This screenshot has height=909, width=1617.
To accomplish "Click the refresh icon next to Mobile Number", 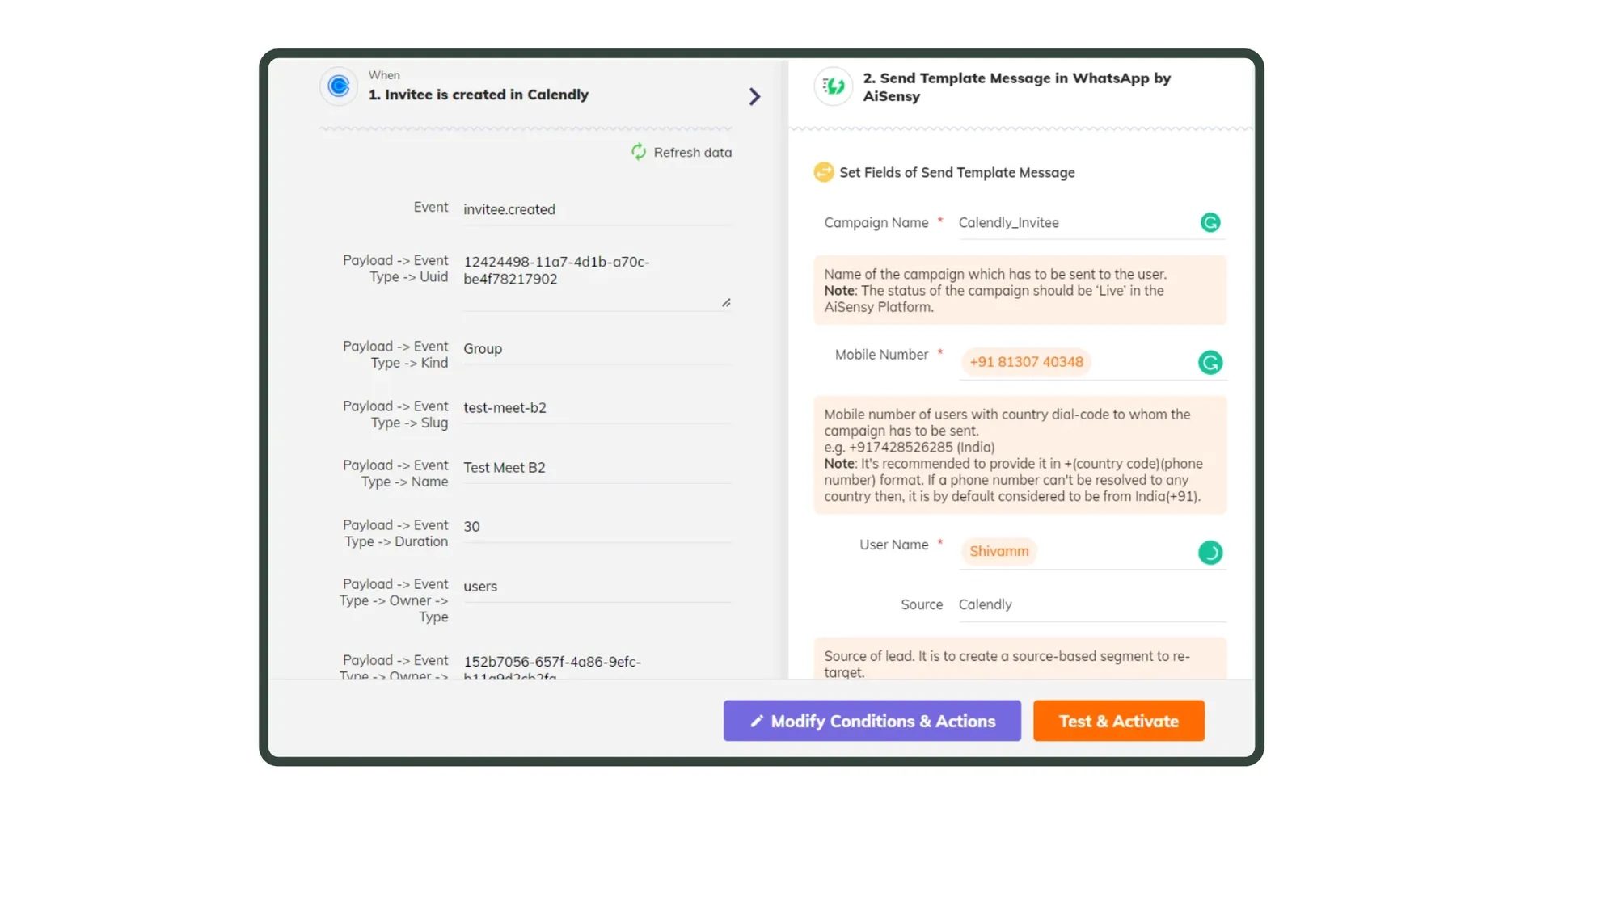I will pyautogui.click(x=1210, y=362).
